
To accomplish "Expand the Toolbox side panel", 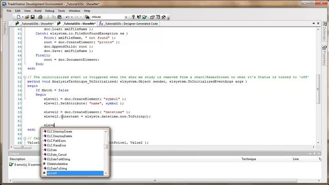I will [5, 28].
